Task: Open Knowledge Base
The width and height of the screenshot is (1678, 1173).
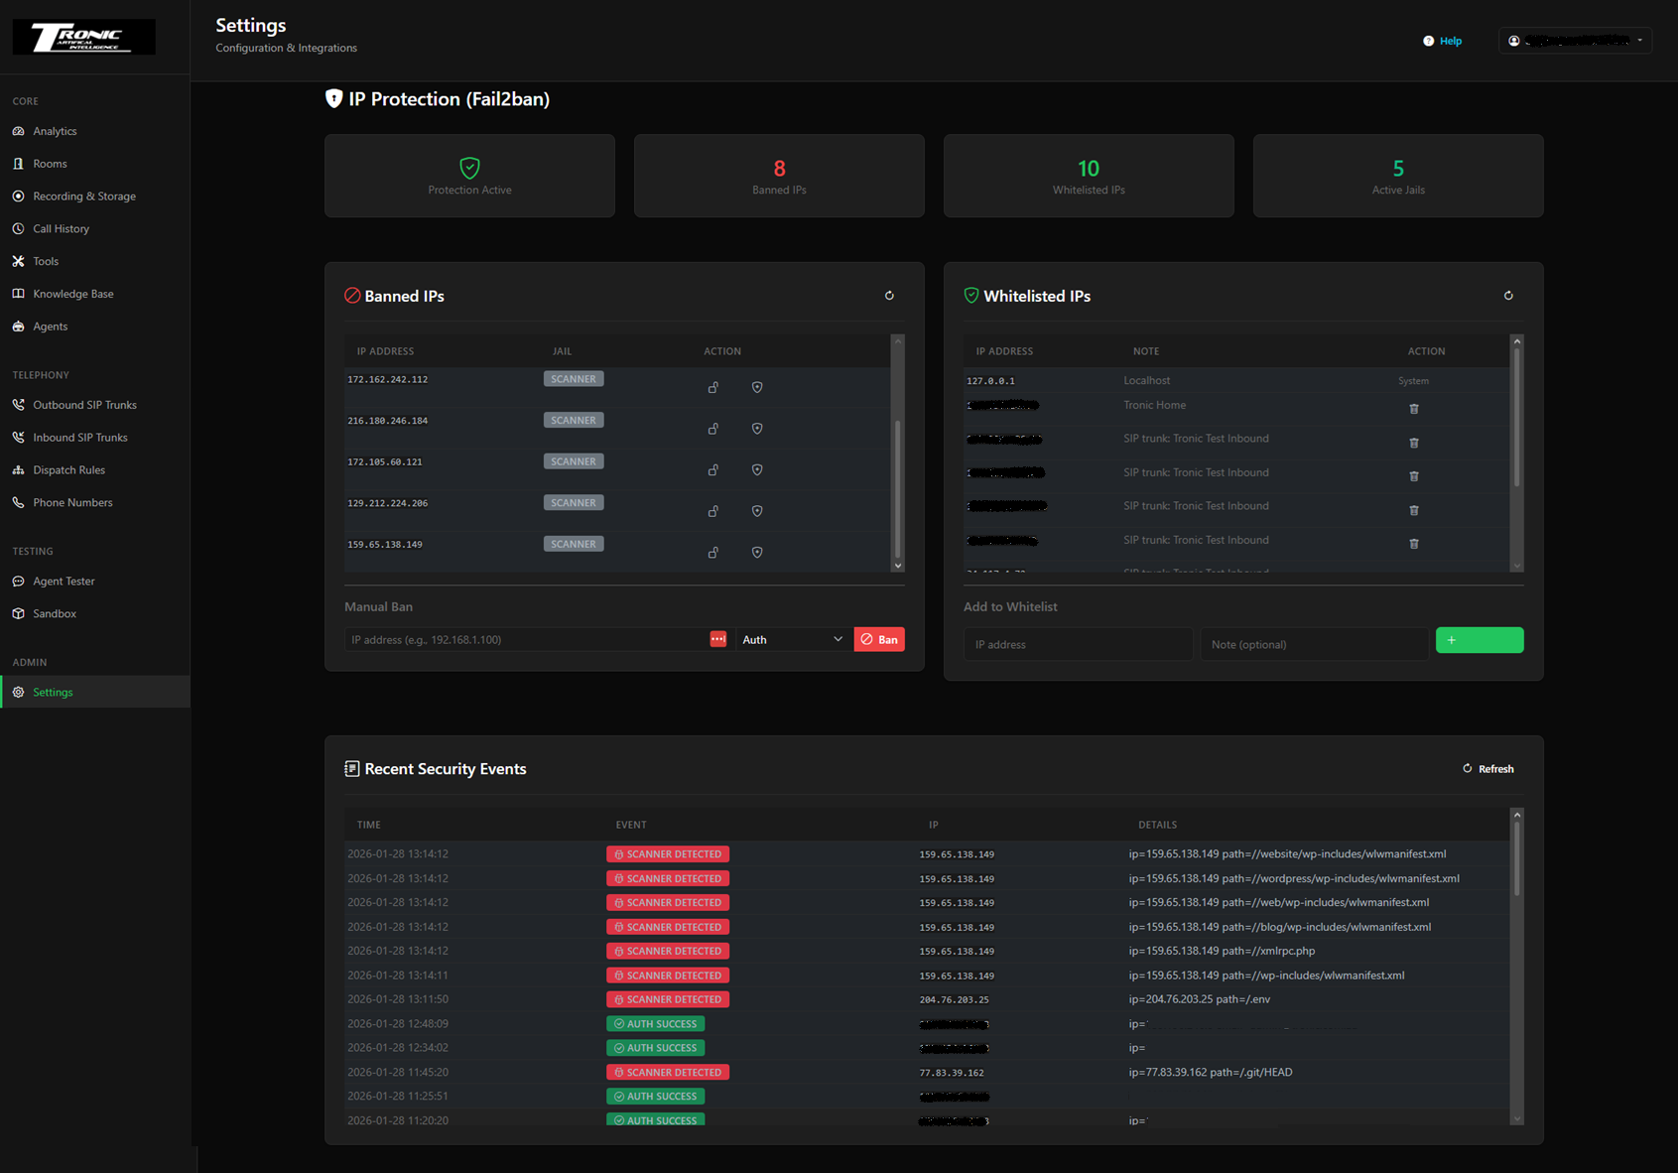Action: (73, 294)
